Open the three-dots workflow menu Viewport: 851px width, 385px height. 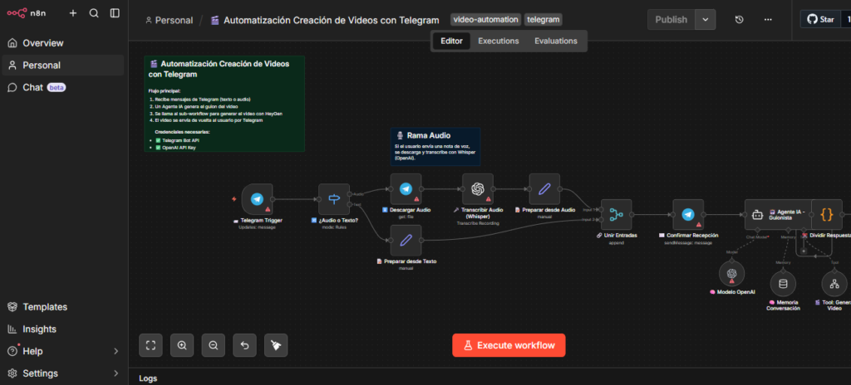point(767,20)
